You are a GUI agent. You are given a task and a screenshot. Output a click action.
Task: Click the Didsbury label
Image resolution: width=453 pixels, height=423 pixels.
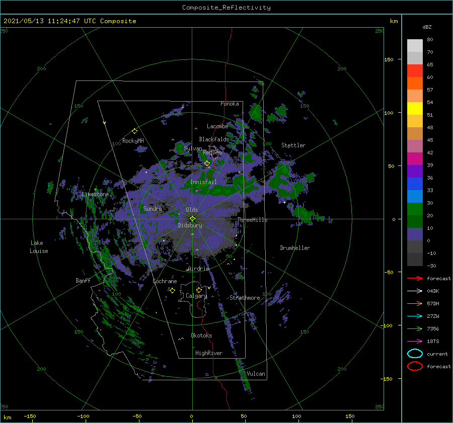pyautogui.click(x=190, y=225)
